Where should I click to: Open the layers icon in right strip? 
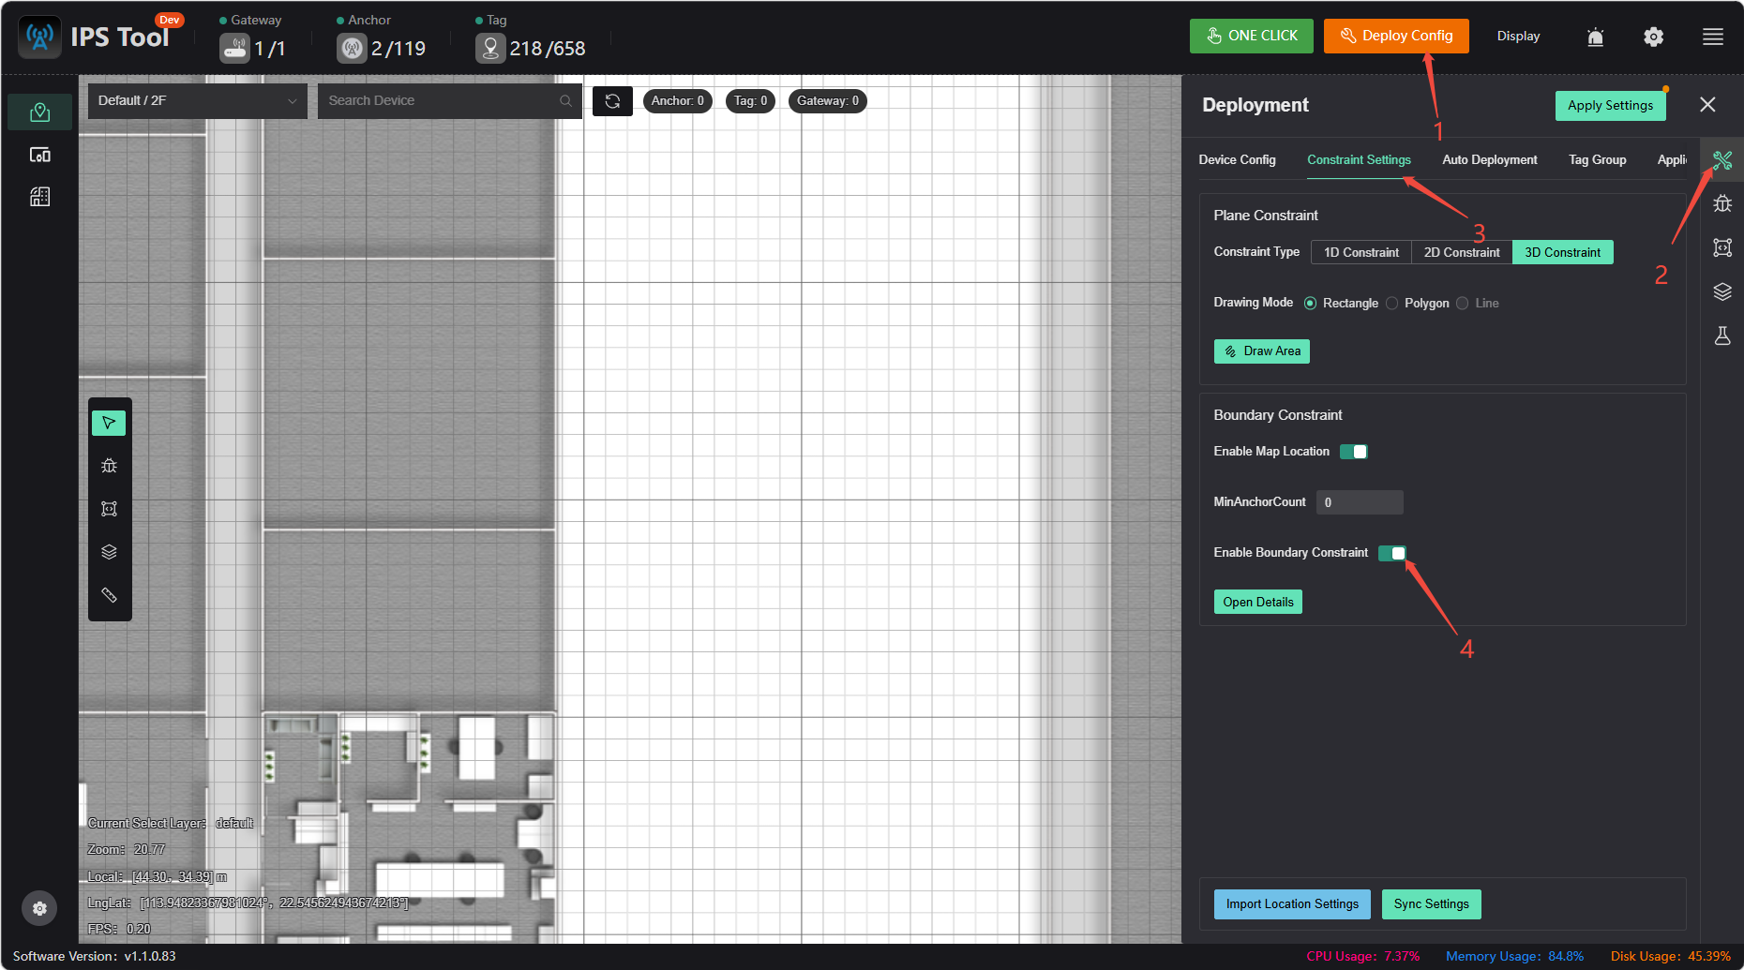tap(1721, 291)
